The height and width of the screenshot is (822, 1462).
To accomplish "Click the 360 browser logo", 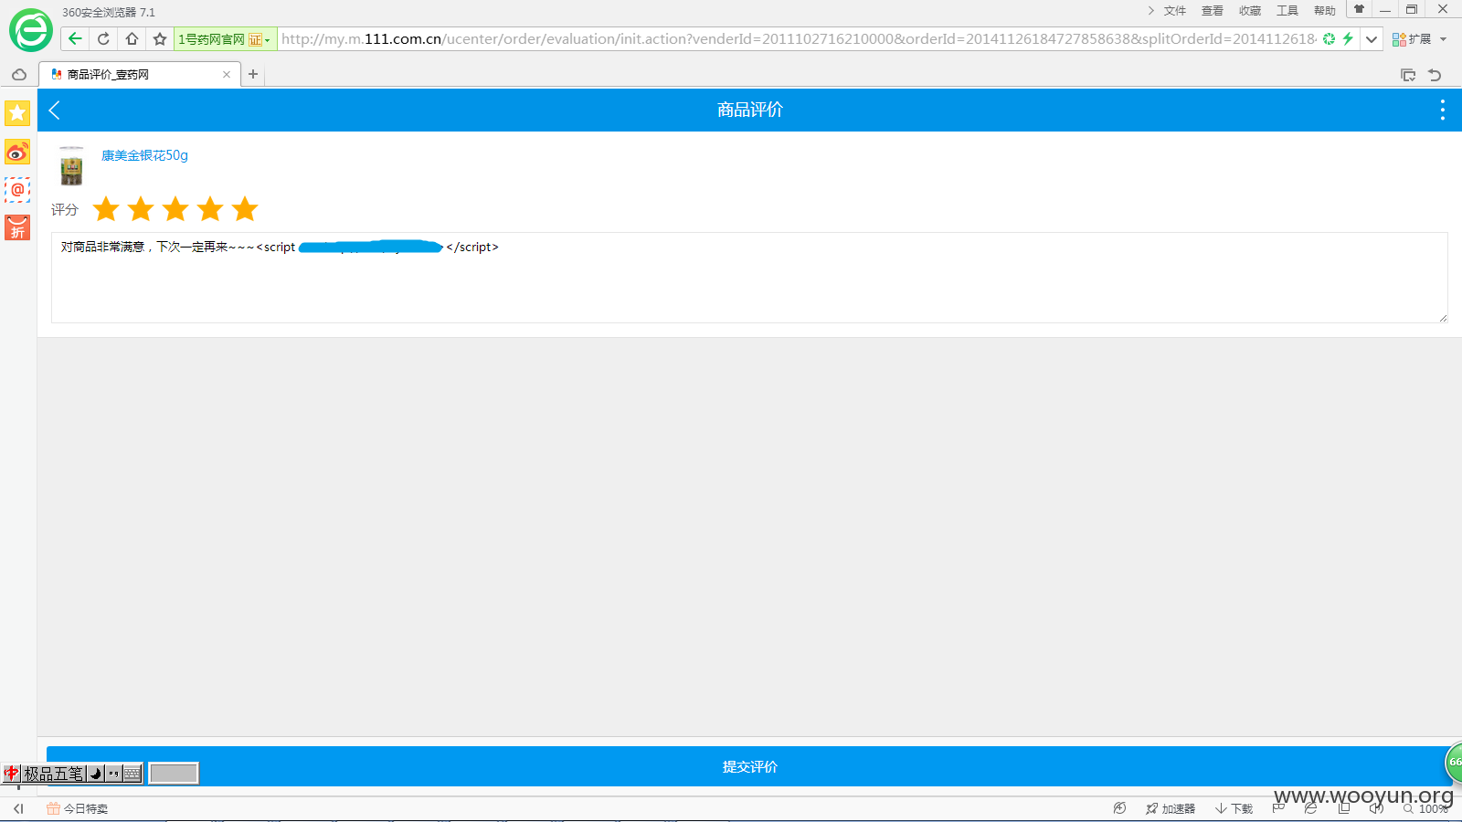I will pos(31,31).
